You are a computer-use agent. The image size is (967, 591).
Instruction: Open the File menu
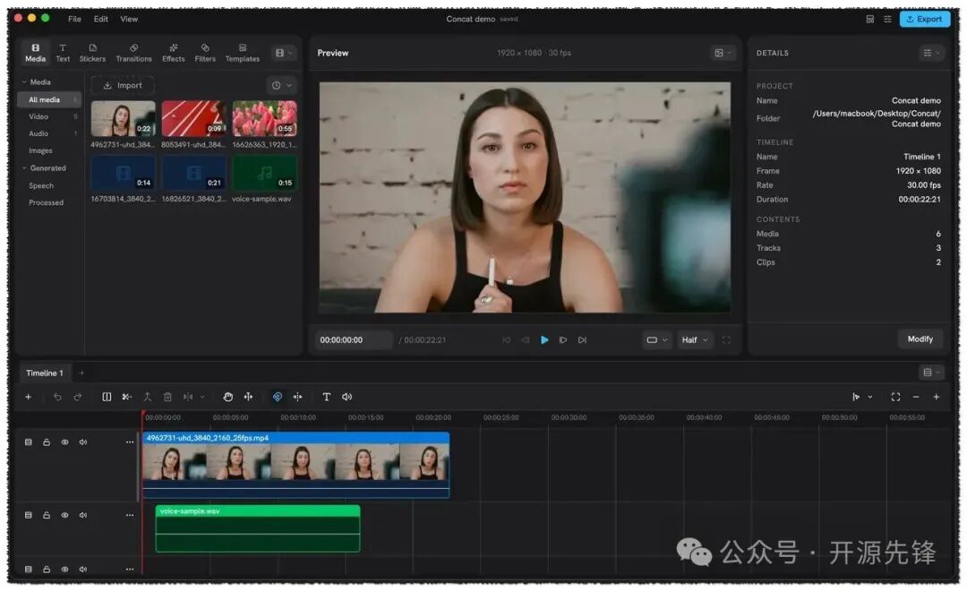74,19
